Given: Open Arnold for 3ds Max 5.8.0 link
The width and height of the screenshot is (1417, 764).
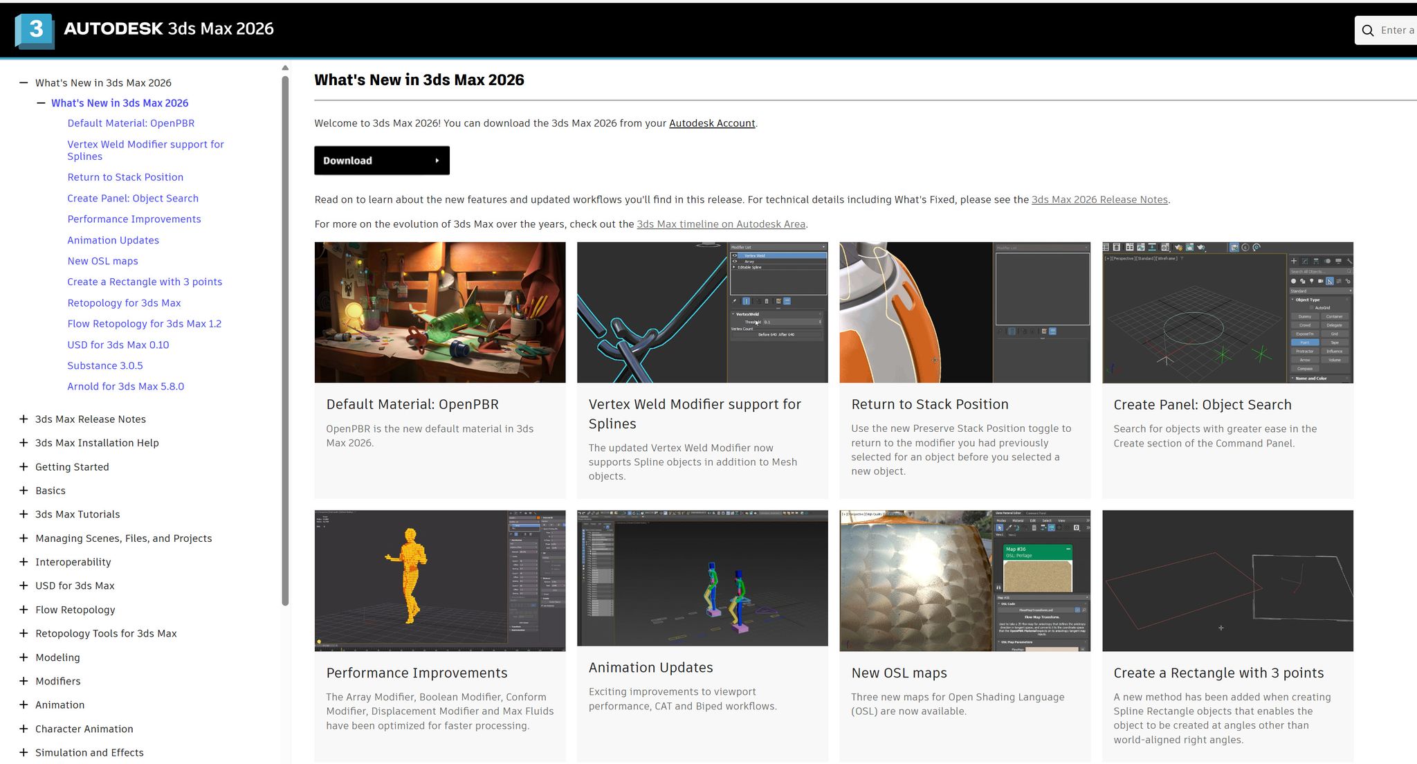Looking at the screenshot, I should tap(126, 386).
